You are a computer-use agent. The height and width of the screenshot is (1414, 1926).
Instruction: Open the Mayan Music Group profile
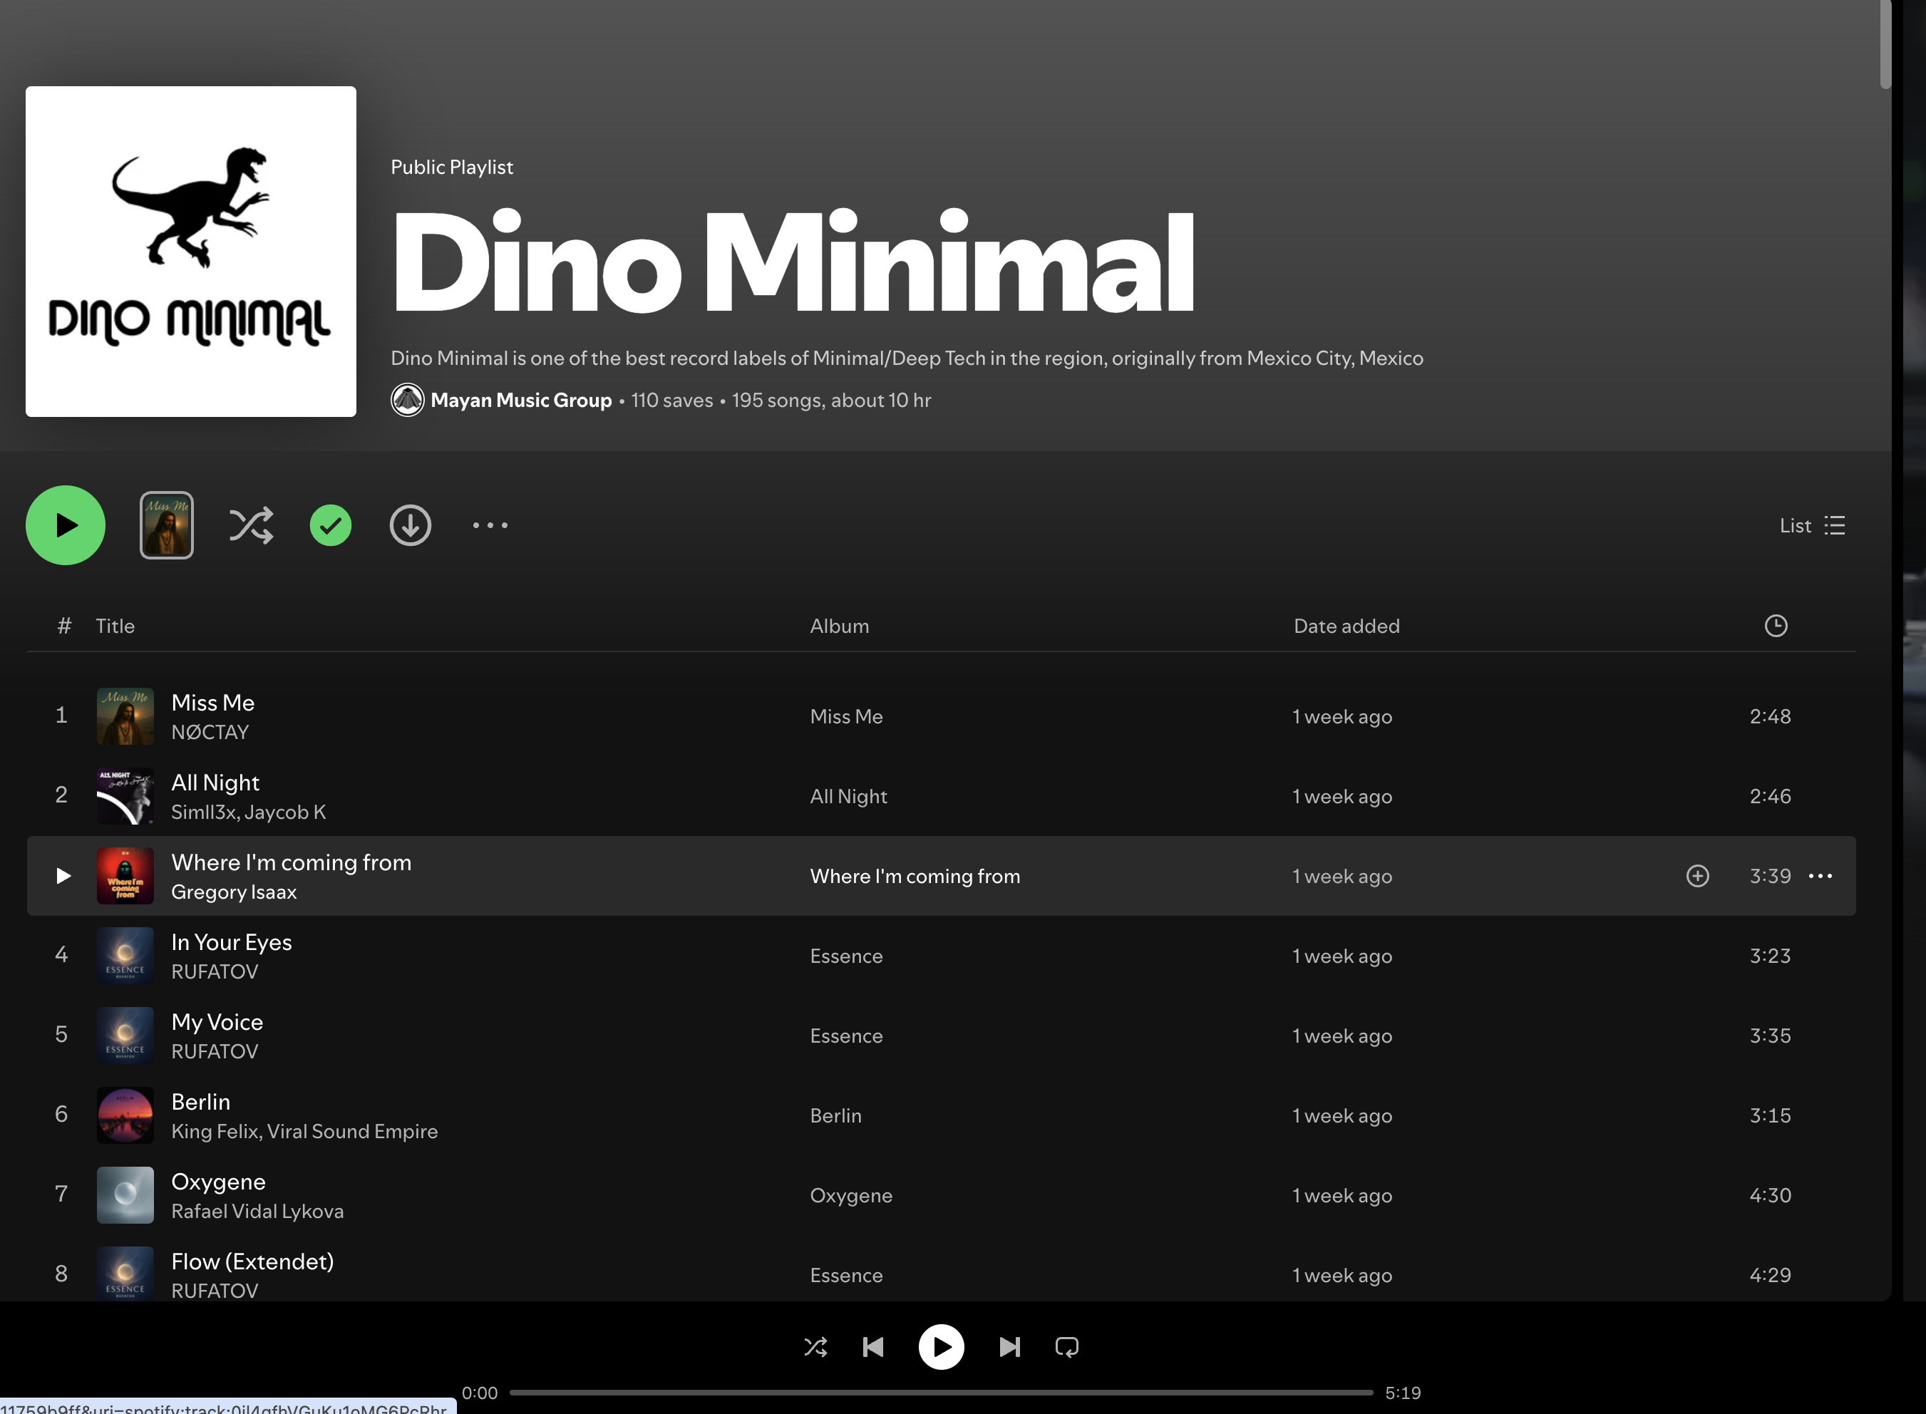(520, 400)
